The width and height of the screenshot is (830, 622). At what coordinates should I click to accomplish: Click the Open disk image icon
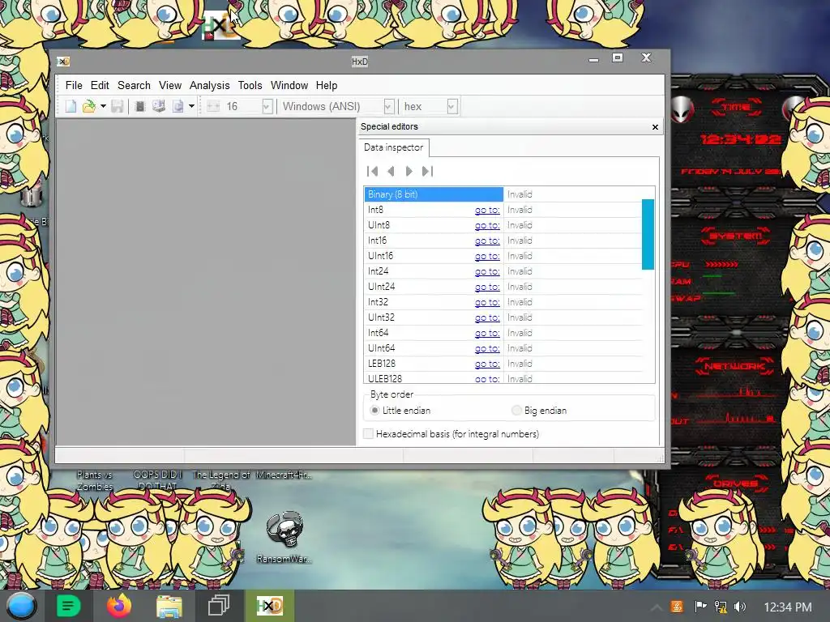pos(178,106)
